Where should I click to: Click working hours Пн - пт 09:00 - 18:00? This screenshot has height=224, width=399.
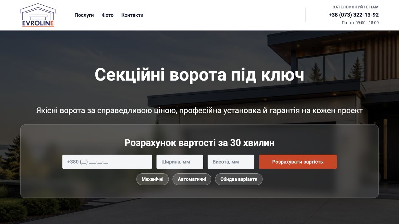(360, 23)
